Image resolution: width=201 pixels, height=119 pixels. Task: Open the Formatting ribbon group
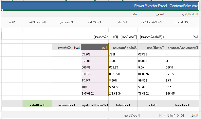[x=66, y=22]
